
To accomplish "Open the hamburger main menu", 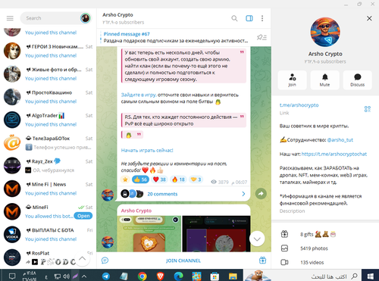I will pyautogui.click(x=10, y=18).
